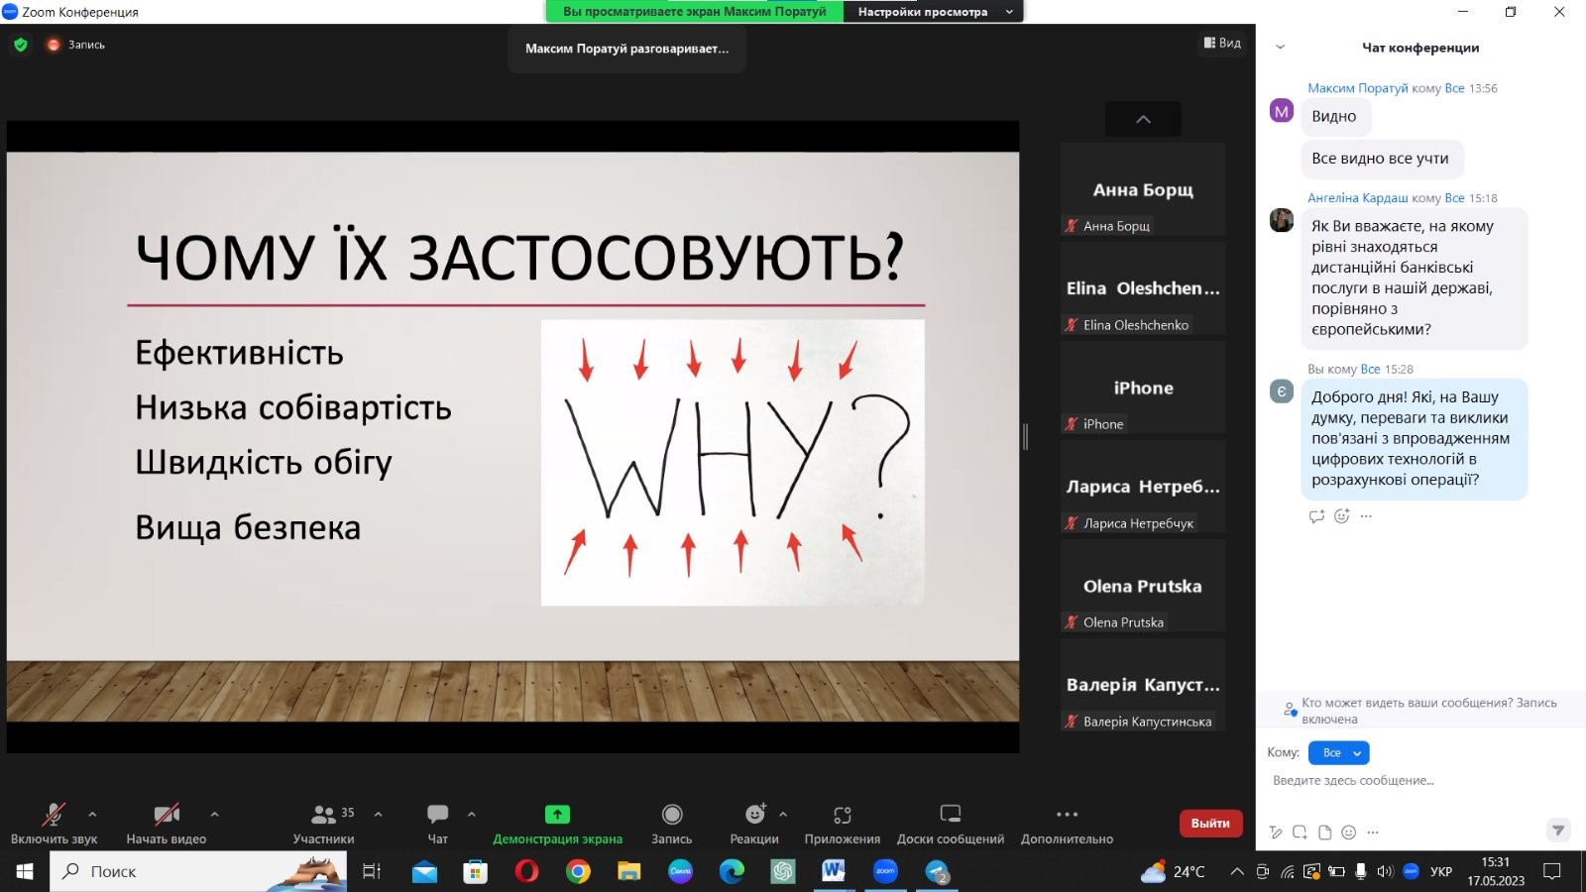Screen dimensions: 1586x892
Task: Collapse the conference chat panel chevron
Action: click(1280, 48)
